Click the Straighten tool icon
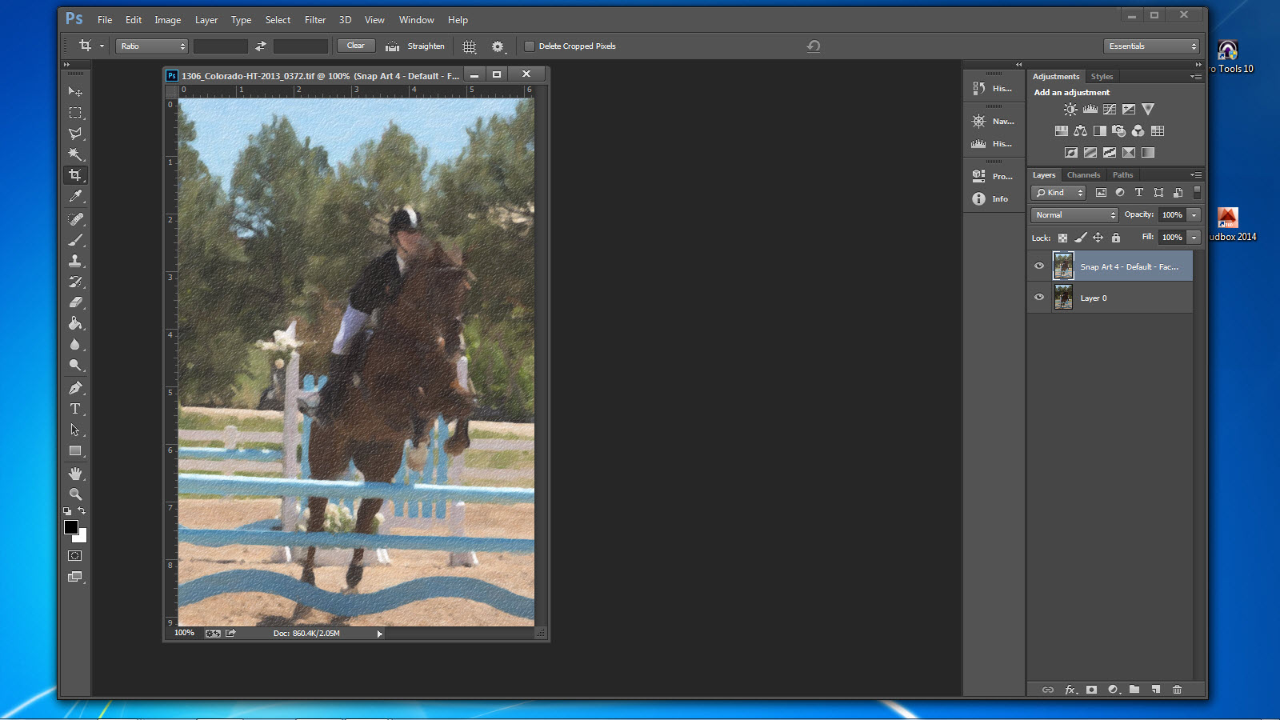 [x=392, y=46]
